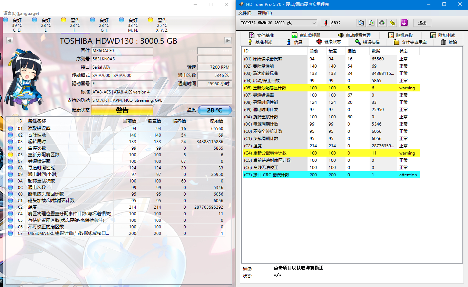This screenshot has width=468, height=287.
Task: Switch to the 文件基准 tab
Action: point(261,35)
